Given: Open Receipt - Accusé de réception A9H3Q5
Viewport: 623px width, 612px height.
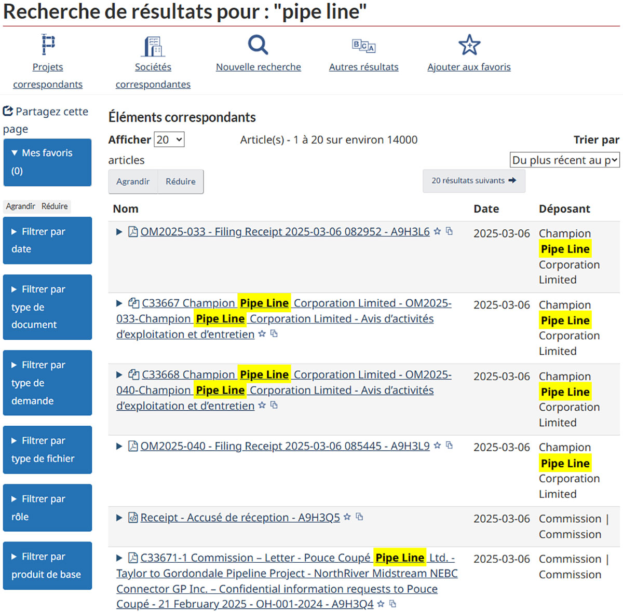Looking at the screenshot, I should click(240, 517).
